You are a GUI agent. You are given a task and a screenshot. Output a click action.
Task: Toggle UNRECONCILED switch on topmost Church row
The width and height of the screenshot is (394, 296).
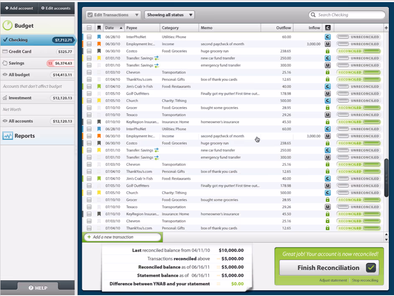[358, 100]
